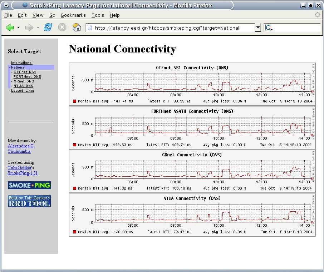Click the "72.47 ms" latest RTT value

pos(182,232)
